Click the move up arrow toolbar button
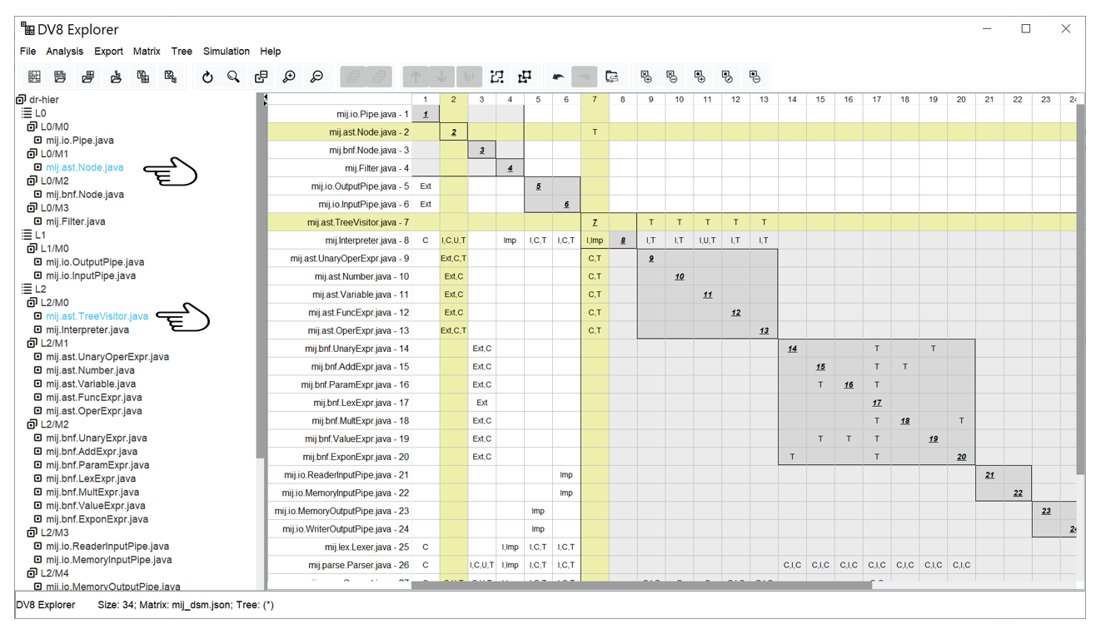1106x629 pixels. [x=415, y=77]
